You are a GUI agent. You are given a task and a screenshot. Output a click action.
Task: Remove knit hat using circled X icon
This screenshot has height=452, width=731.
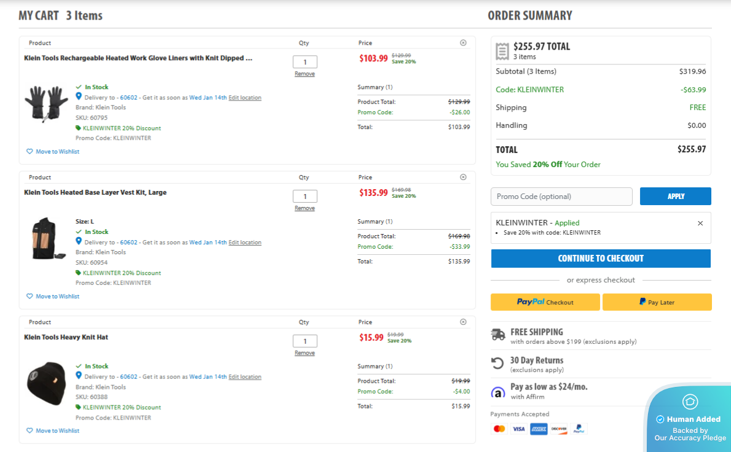click(x=463, y=322)
